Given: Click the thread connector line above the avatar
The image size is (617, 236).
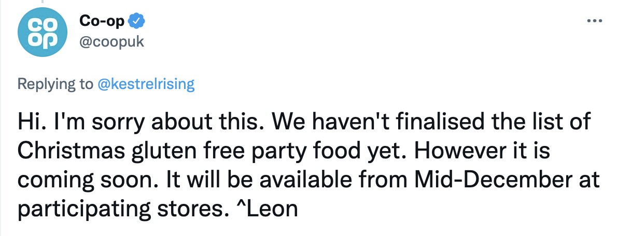Looking at the screenshot, I should tap(41, 2).
